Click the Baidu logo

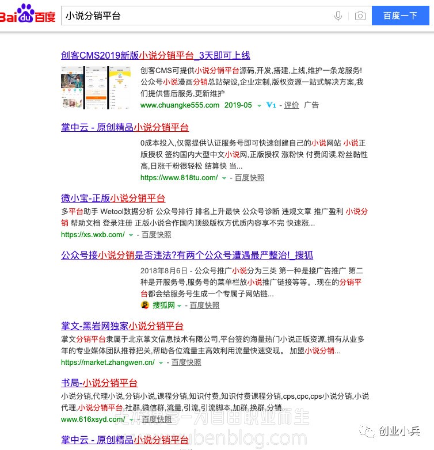point(28,14)
